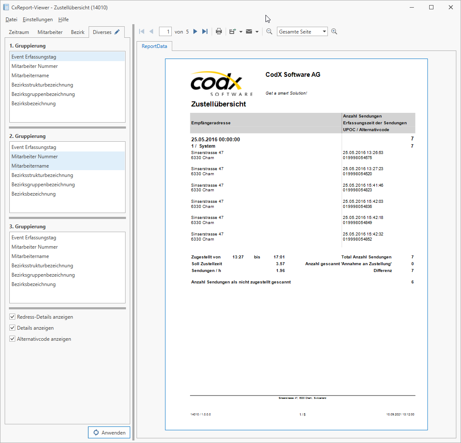Print the report with the printer icon
The image size is (461, 443).
pos(219,31)
